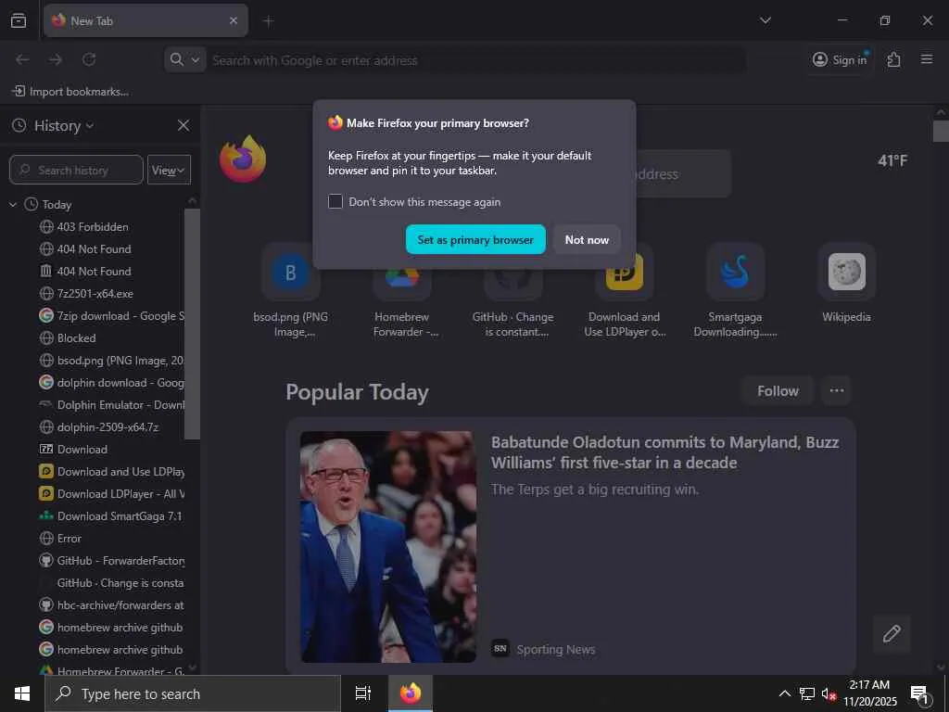
Task: Go forward with the forward arrow
Action: pyautogui.click(x=56, y=59)
